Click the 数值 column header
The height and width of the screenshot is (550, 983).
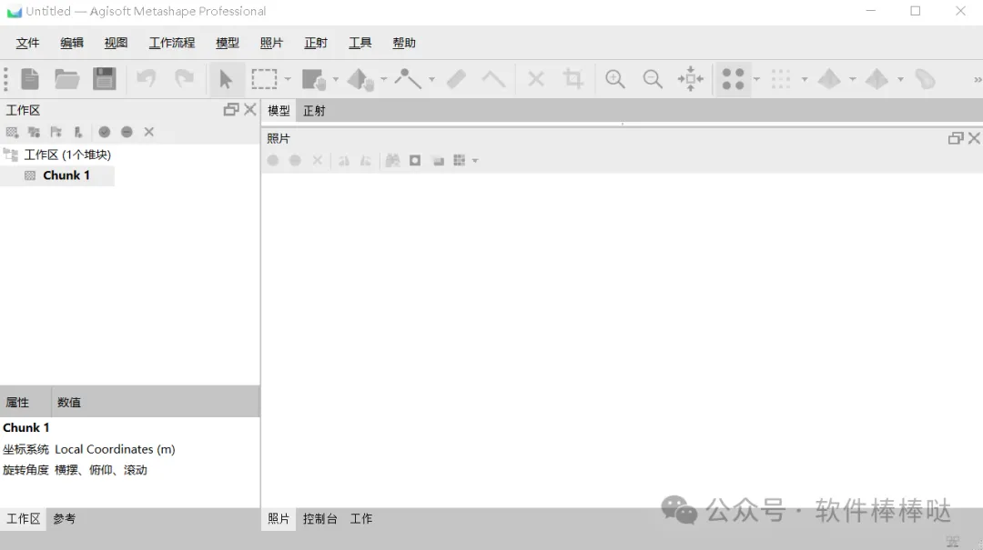pos(156,402)
